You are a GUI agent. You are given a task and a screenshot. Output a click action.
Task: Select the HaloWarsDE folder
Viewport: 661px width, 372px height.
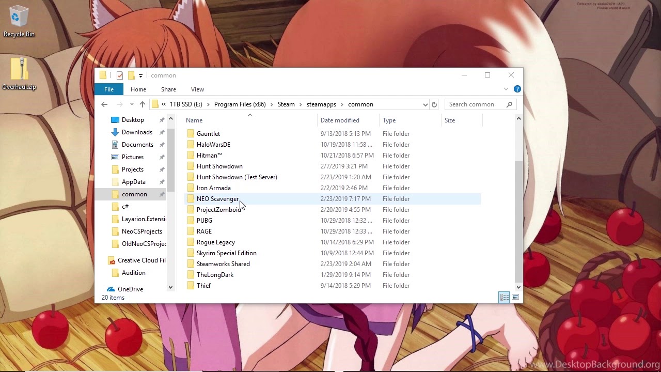213,145
